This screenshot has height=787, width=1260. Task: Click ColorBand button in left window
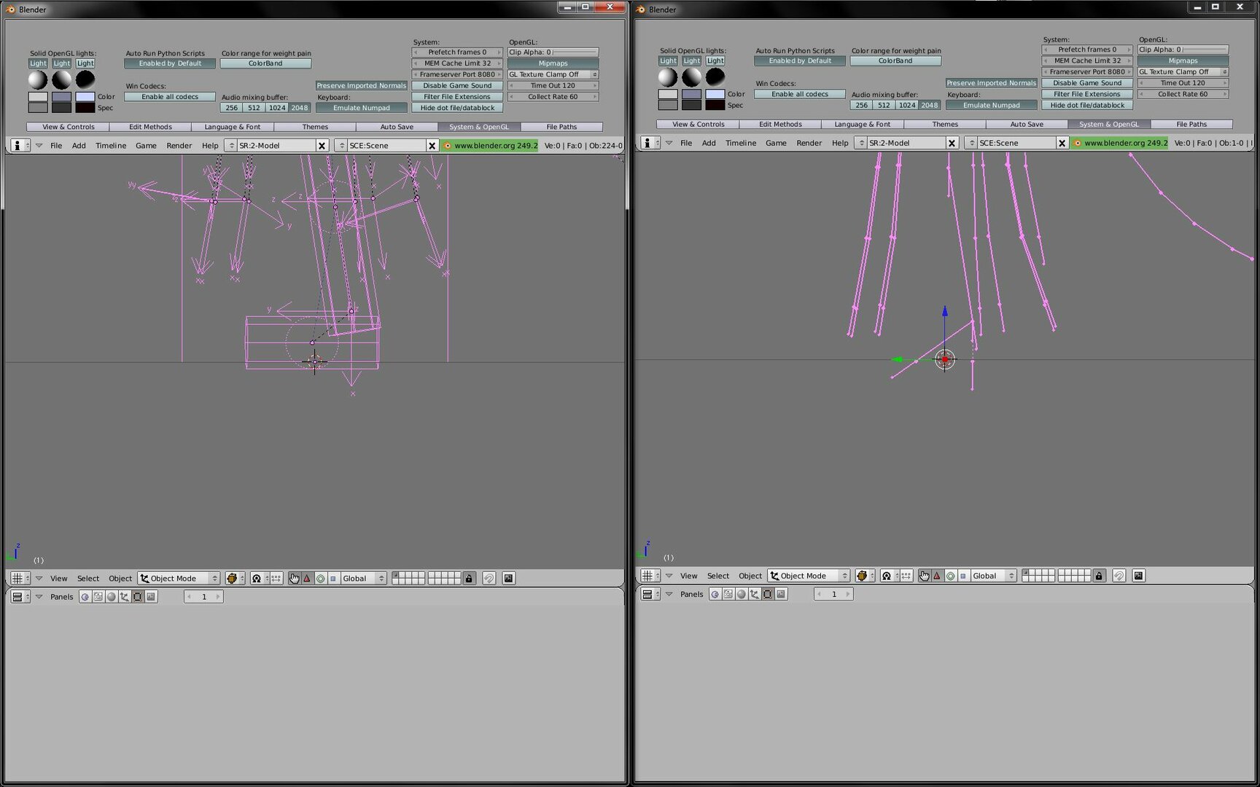click(x=265, y=63)
